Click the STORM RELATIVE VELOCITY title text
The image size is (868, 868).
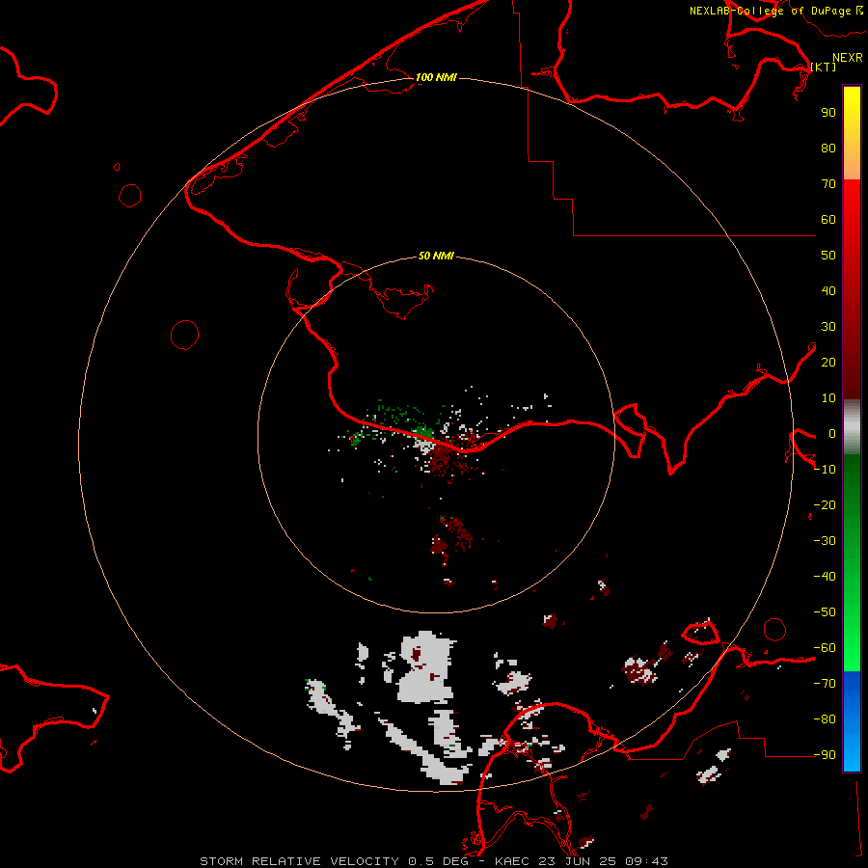pos(299,861)
